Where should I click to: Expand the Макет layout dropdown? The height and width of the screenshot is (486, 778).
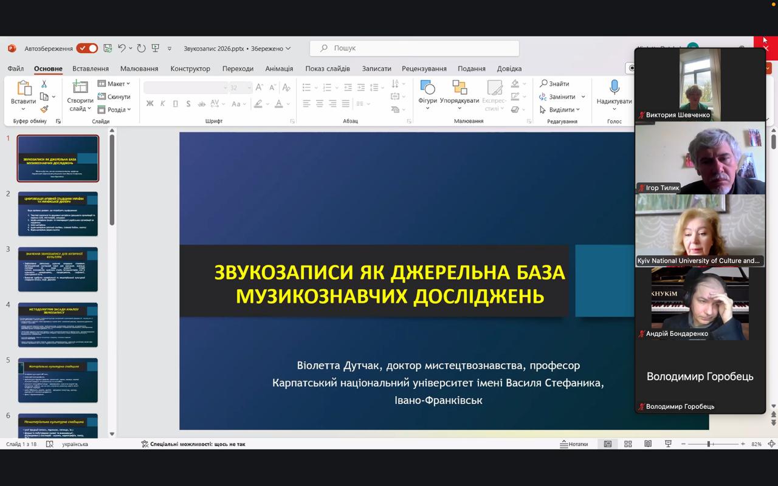click(114, 84)
